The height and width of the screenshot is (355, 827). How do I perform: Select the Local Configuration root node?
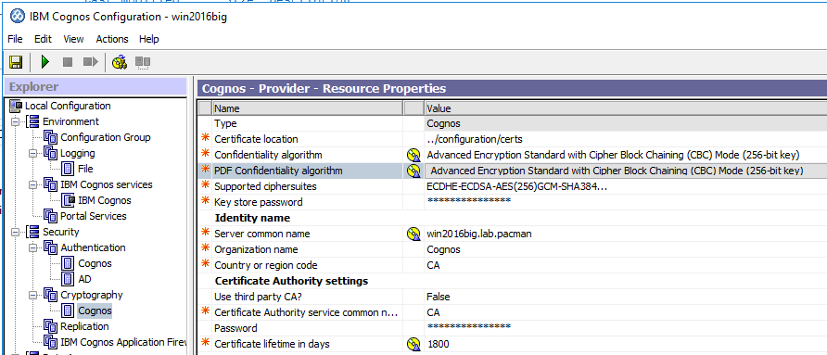point(68,106)
